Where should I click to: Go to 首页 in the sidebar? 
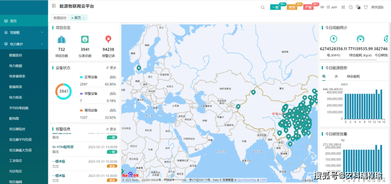pos(24,21)
